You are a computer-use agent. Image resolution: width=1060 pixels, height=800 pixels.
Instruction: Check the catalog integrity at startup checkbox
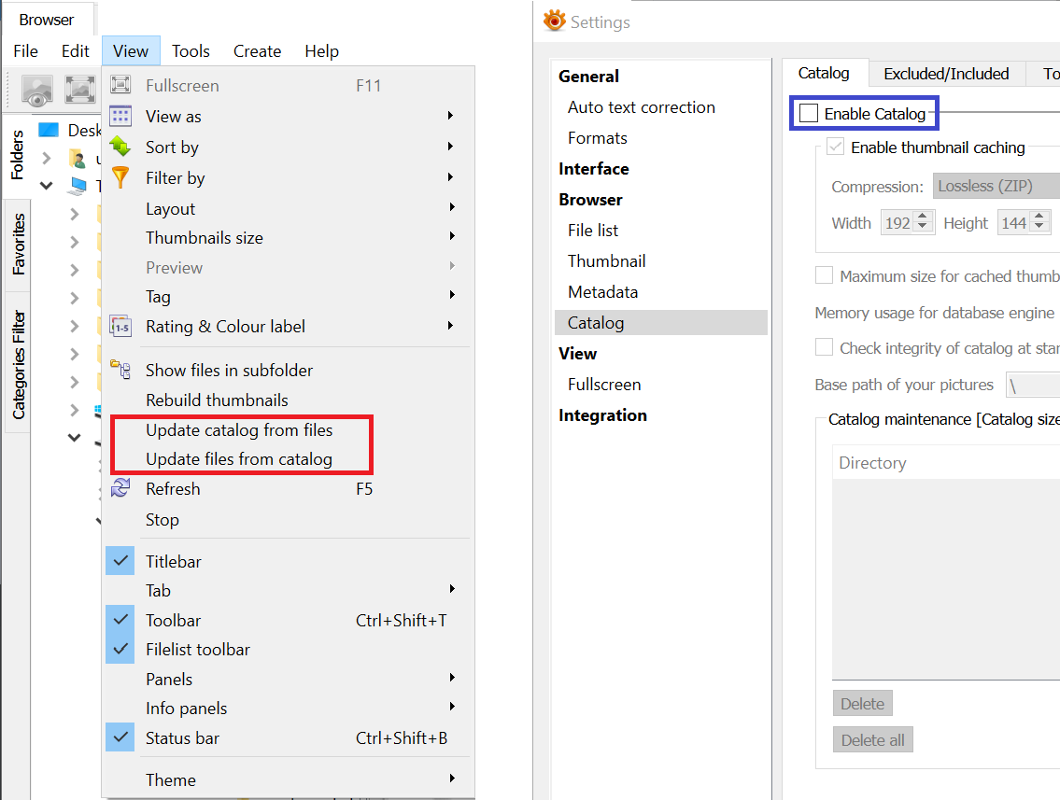coord(824,346)
